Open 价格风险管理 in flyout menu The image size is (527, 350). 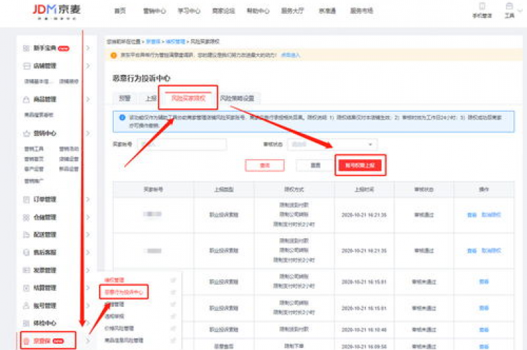(x=119, y=329)
